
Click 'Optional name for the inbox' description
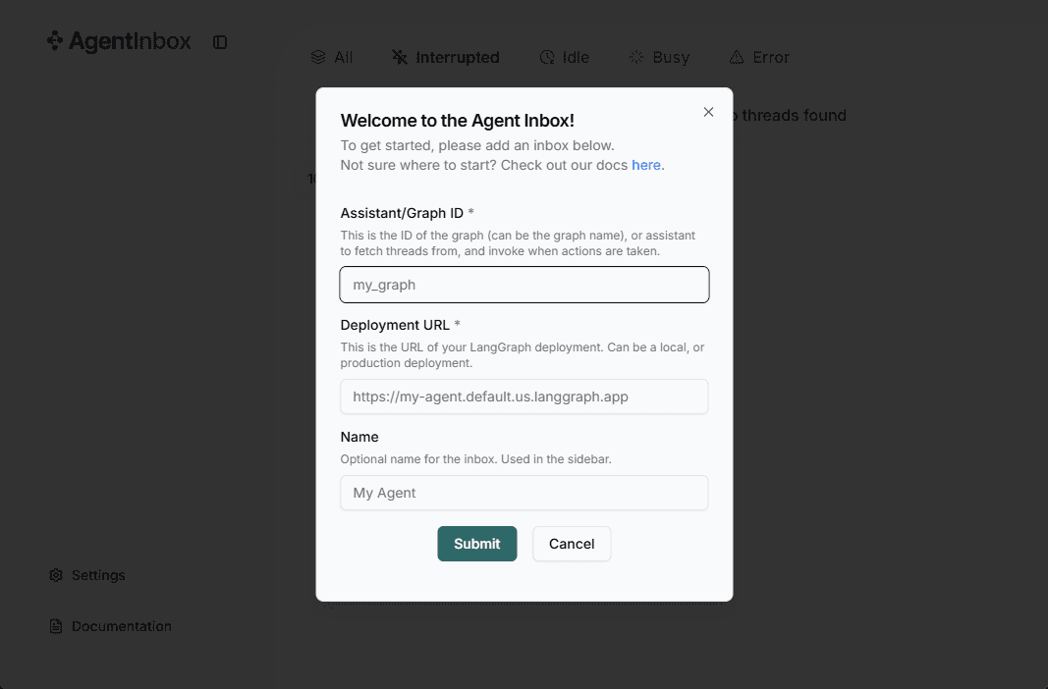(x=476, y=459)
